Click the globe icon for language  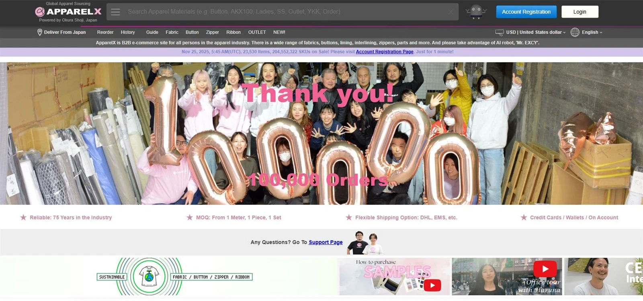pyautogui.click(x=575, y=32)
